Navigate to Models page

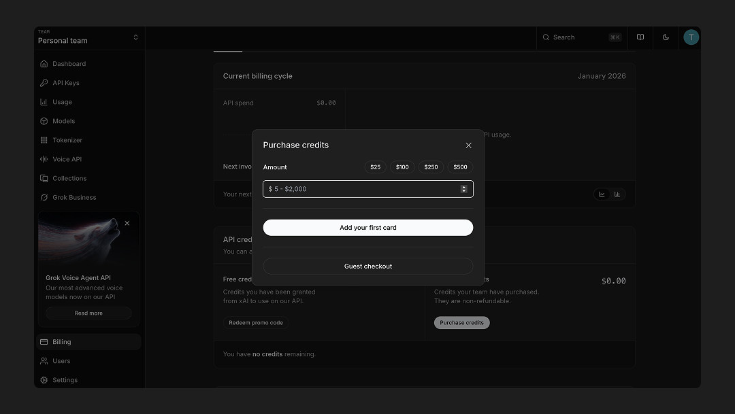pyautogui.click(x=88, y=121)
